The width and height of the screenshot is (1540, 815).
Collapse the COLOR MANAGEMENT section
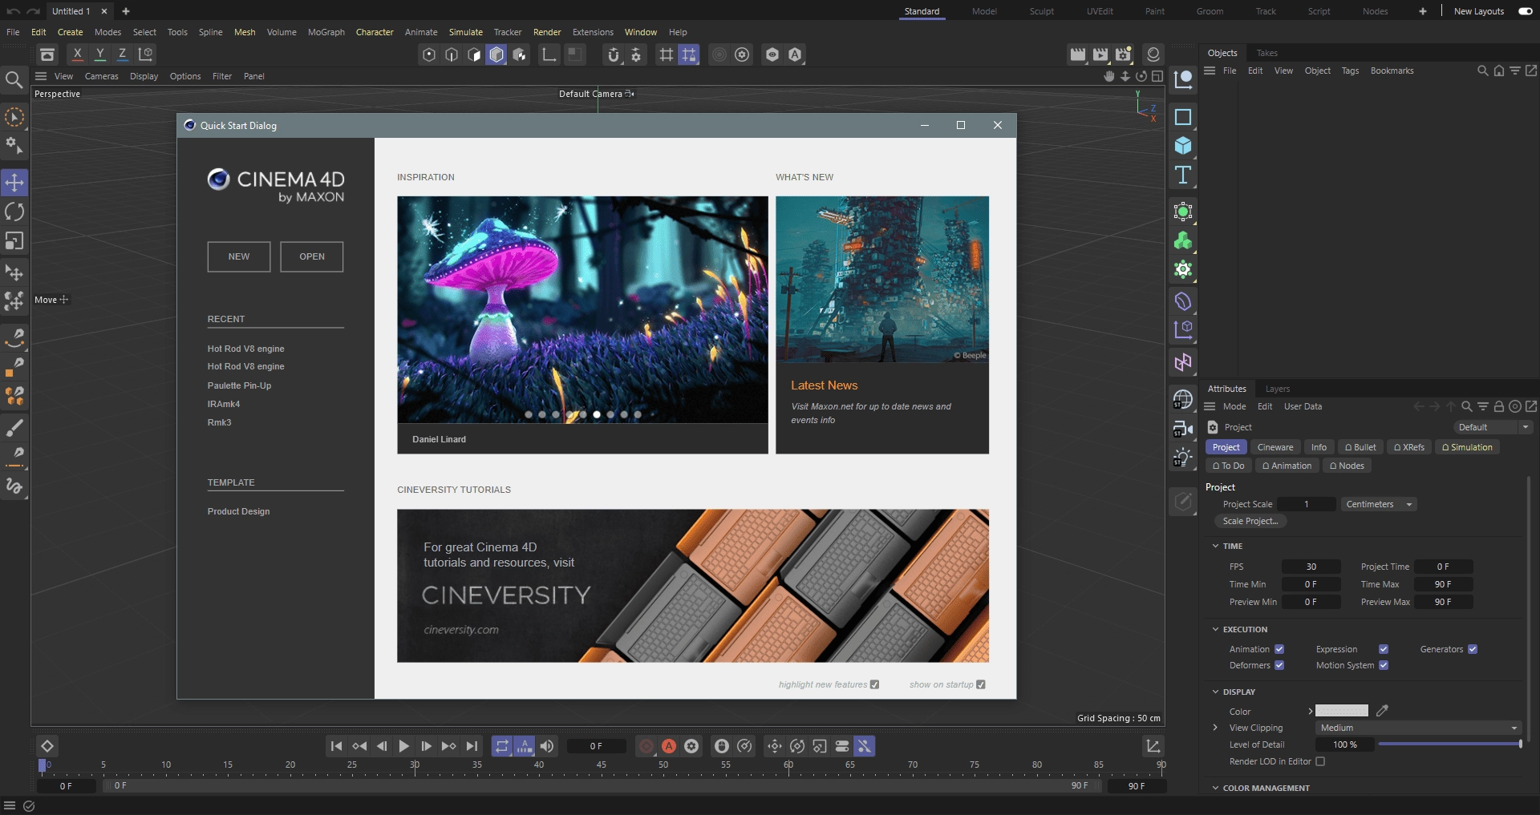click(1215, 788)
